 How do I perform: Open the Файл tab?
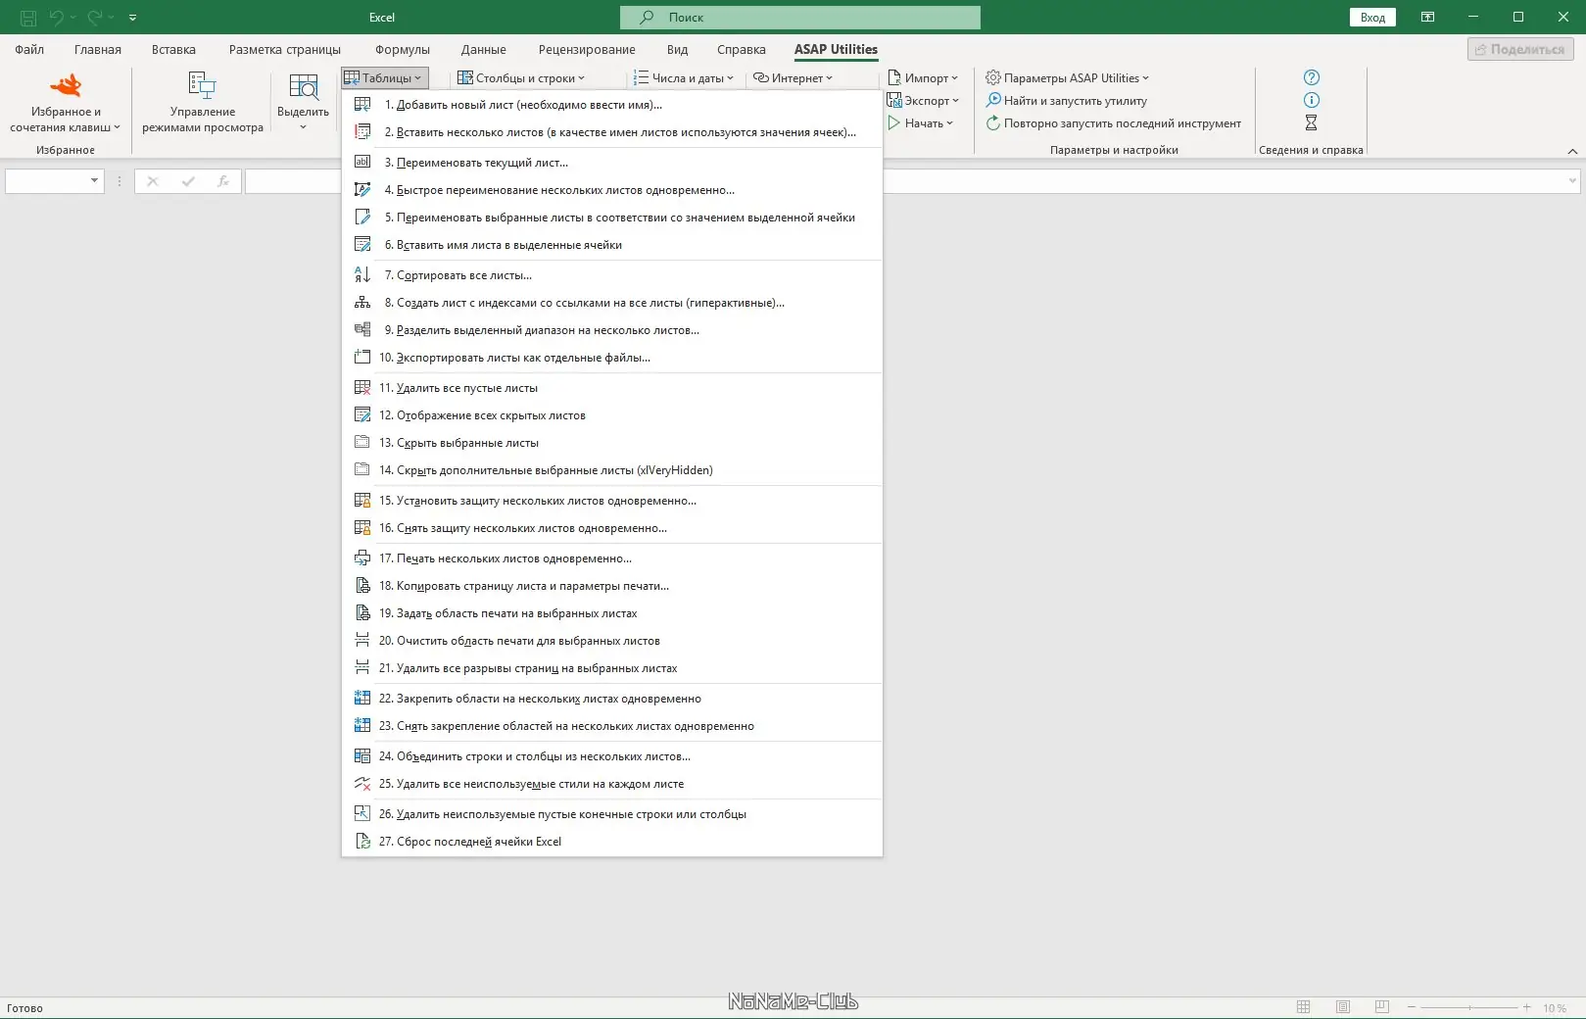click(x=29, y=50)
